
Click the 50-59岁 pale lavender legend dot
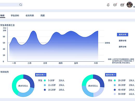115,94
